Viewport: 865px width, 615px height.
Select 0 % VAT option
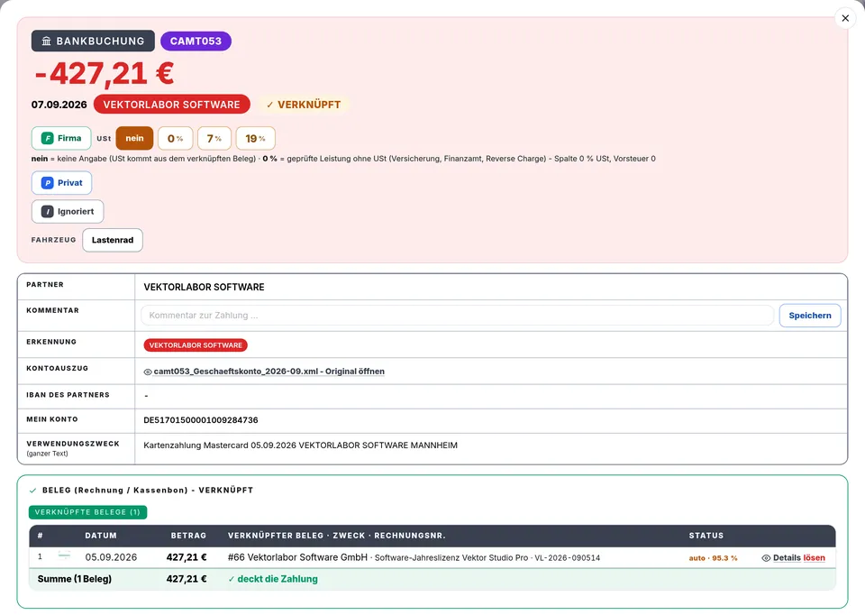click(176, 138)
